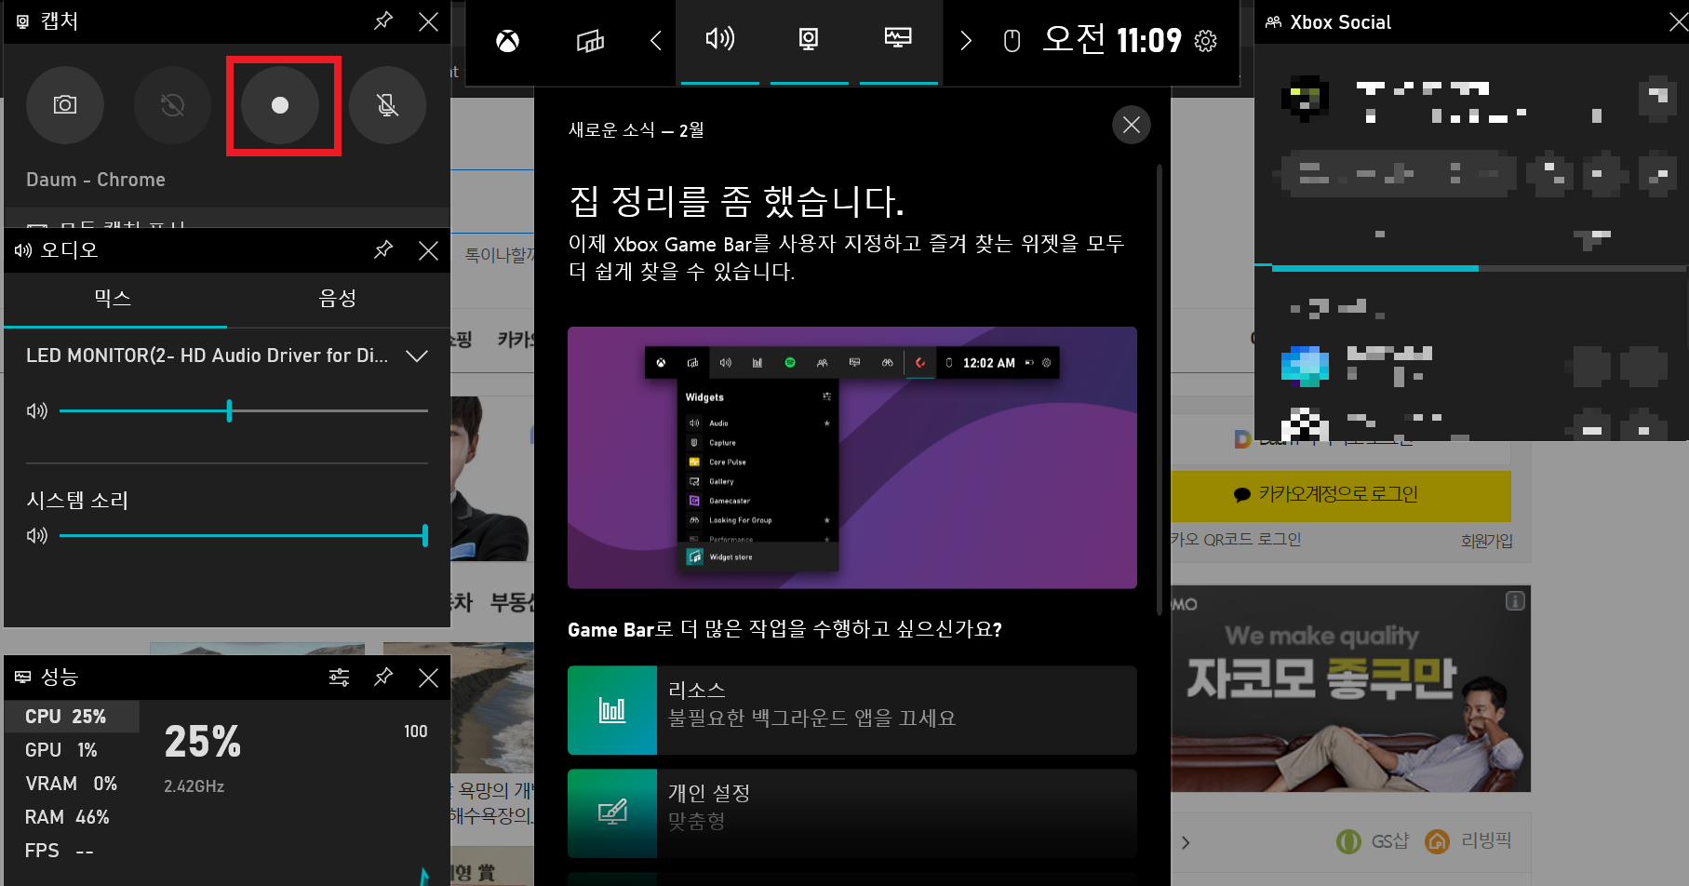Image resolution: width=1689 pixels, height=886 pixels.
Task: Adjust the LED MONITOR volume slider
Action: point(244,410)
